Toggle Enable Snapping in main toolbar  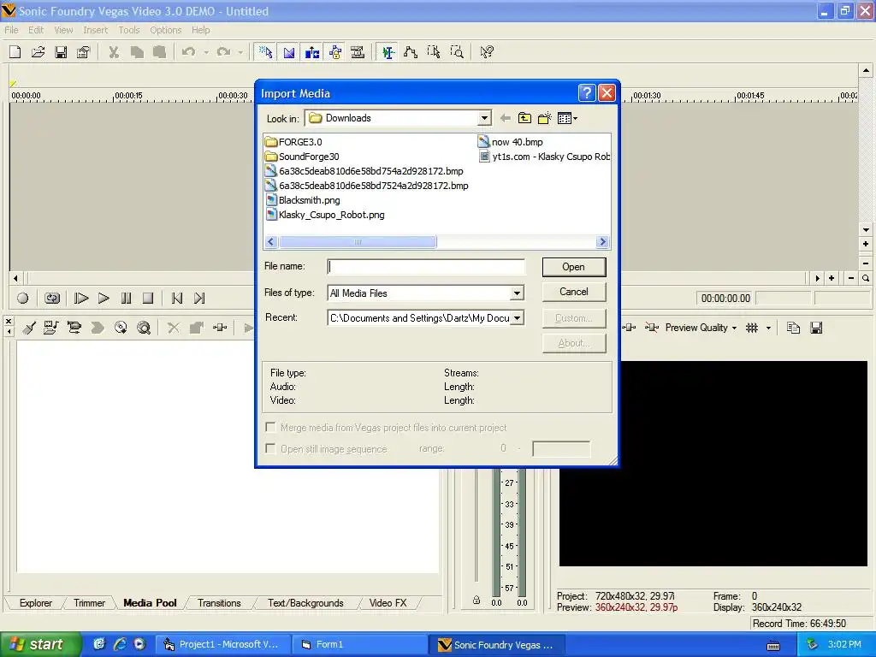(x=265, y=52)
